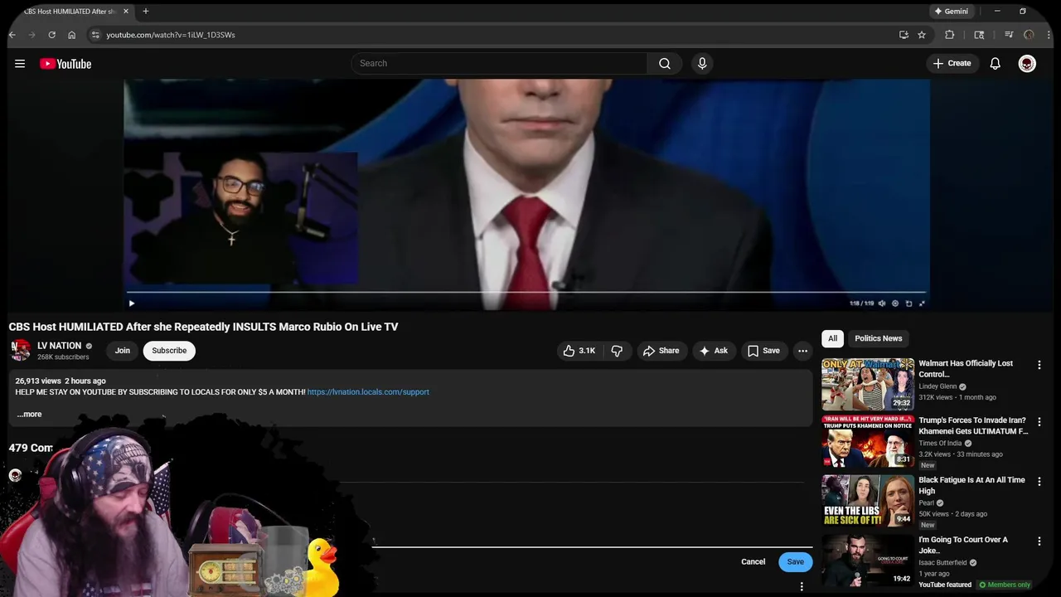
Task: Dislike the video
Action: [617, 351]
